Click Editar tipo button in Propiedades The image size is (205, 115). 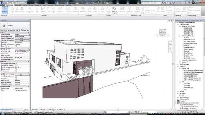pyautogui.click(x=25, y=30)
